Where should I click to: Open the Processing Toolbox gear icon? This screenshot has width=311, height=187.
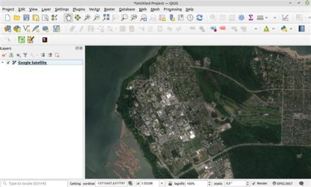[x=241, y=18]
